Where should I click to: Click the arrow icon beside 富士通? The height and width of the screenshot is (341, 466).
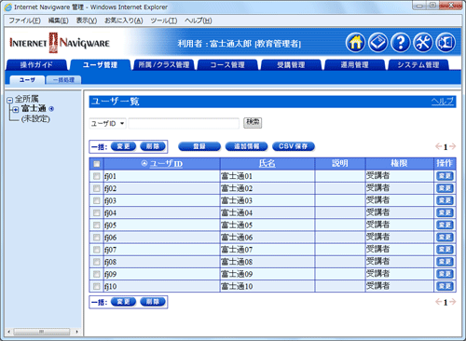click(x=51, y=109)
